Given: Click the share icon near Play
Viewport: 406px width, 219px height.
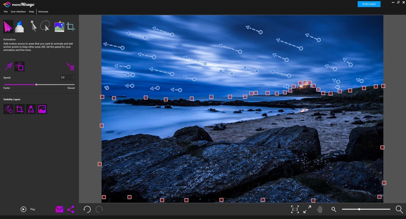Looking at the screenshot, I should [x=71, y=209].
